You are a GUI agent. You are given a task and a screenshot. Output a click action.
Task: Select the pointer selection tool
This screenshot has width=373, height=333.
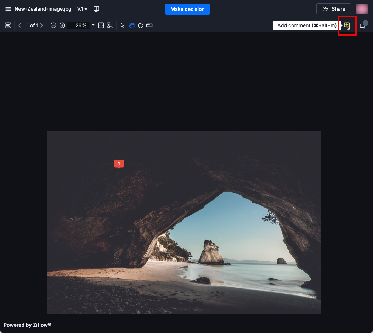pos(123,25)
